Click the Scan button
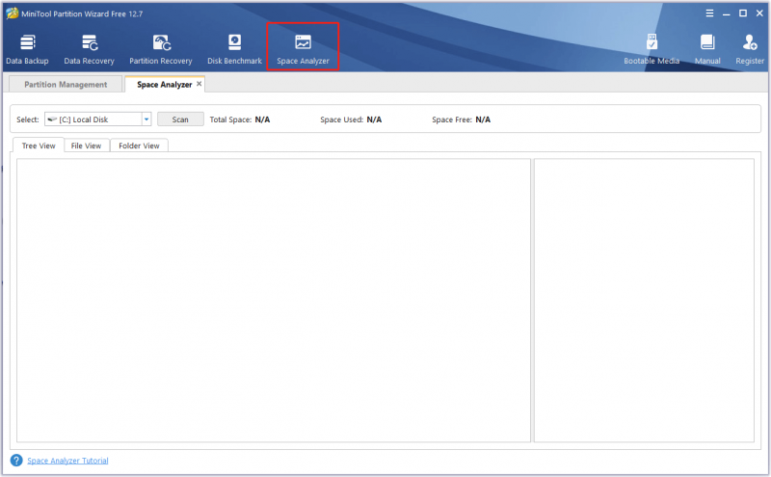Viewport: 771px width, 477px height. pyautogui.click(x=180, y=119)
